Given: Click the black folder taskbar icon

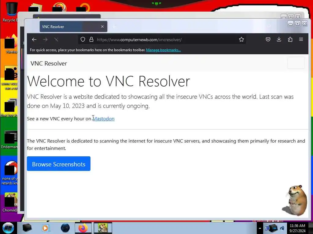Looking at the screenshot, I should point(27,228).
